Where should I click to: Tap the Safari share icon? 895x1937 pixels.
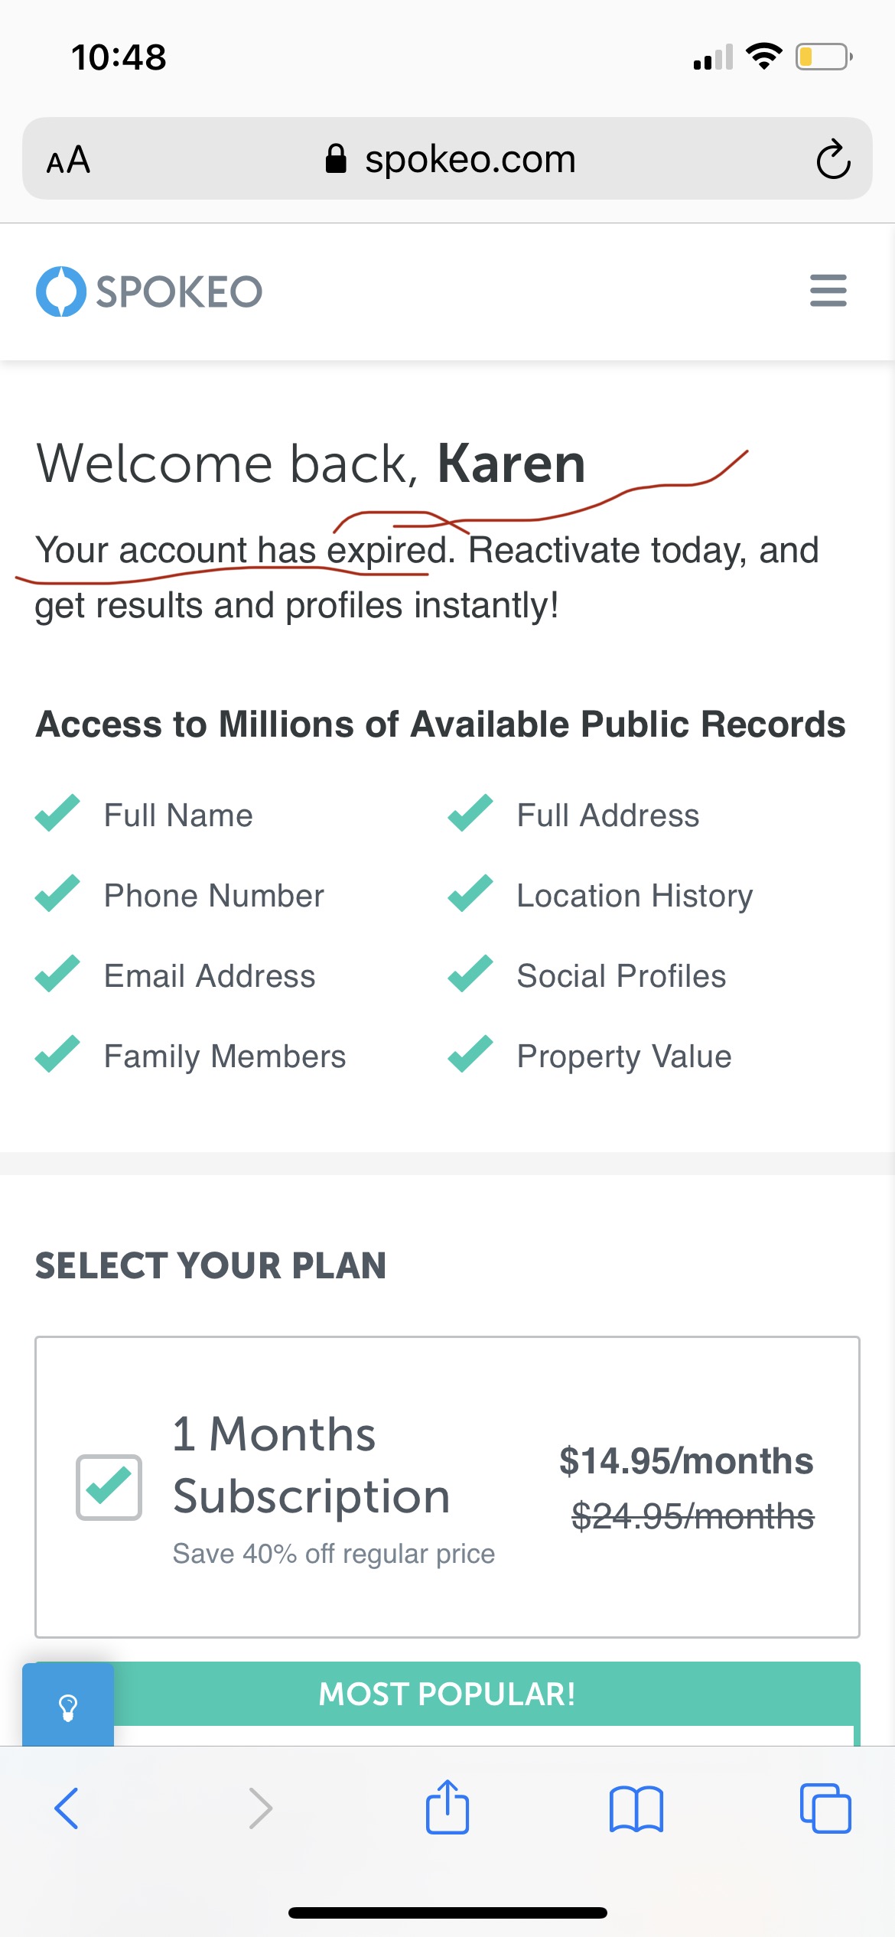pyautogui.click(x=447, y=1808)
